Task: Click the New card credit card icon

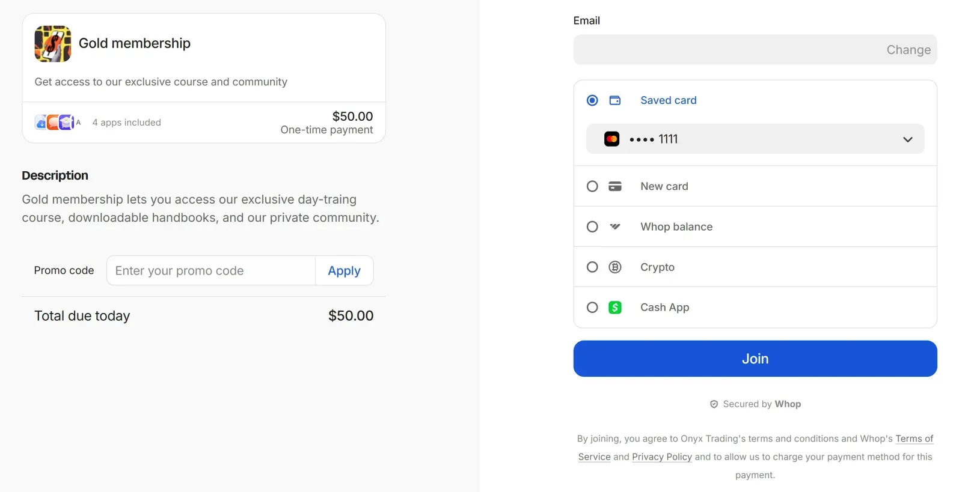Action: pos(614,186)
